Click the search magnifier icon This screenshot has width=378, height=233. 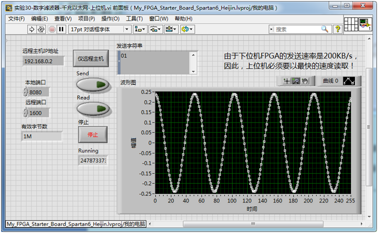coord(325,29)
